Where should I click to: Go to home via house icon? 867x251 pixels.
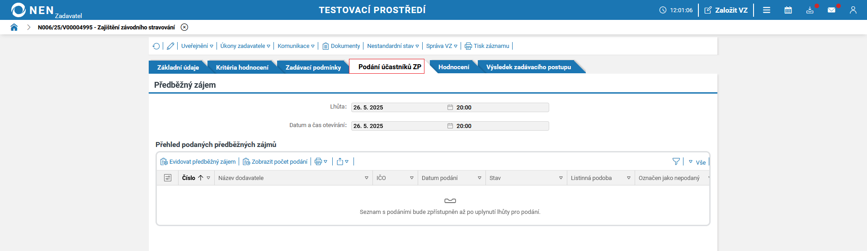[14, 27]
